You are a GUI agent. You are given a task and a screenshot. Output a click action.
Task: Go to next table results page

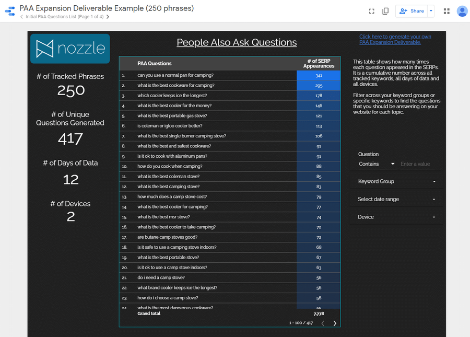point(335,323)
